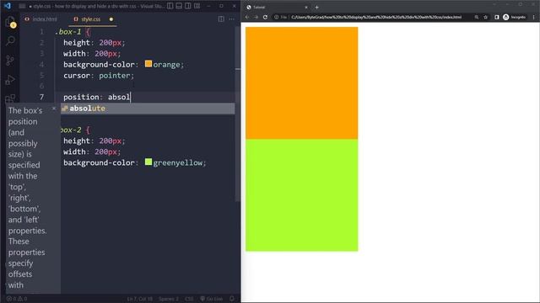Accept the 'absolute' autocomplete suggestion
540x303 pixels.
(148, 109)
